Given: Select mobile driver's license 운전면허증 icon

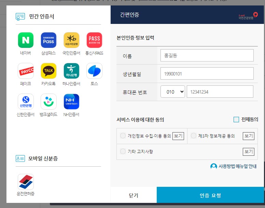Looking at the screenshot, I should click(x=26, y=182).
